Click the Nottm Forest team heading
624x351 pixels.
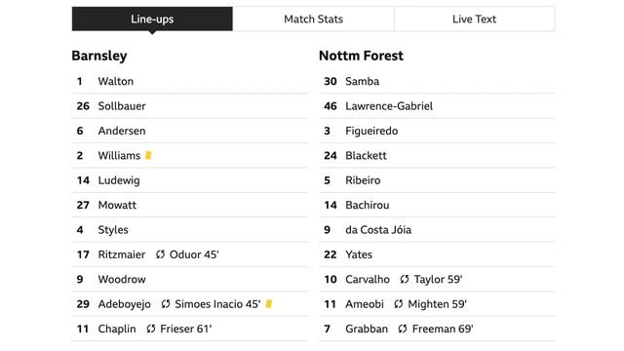(x=361, y=56)
